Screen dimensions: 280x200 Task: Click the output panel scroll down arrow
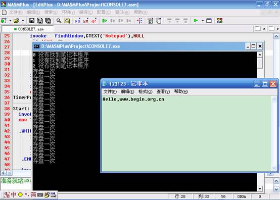[276, 189]
